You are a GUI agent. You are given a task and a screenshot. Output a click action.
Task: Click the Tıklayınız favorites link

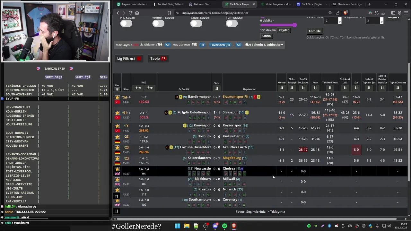[277, 212]
